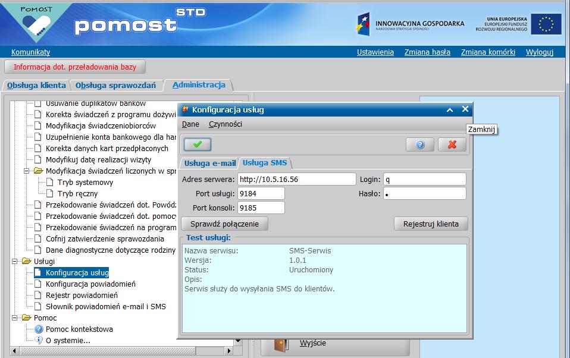Click the Usługi folder icon
The width and height of the screenshot is (570, 358).
tap(26, 261)
